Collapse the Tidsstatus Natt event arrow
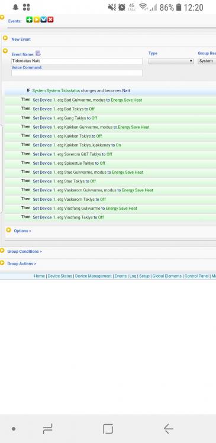Screen dimensions: 216x443 (x=5, y=51)
